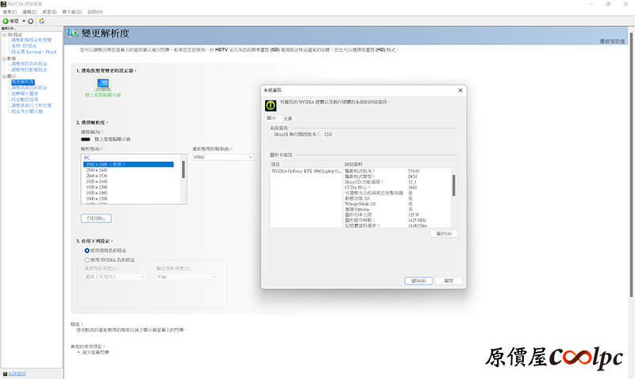Select the default color settings radio button
Viewport: 635px width, 379px height.
pyautogui.click(x=87, y=250)
